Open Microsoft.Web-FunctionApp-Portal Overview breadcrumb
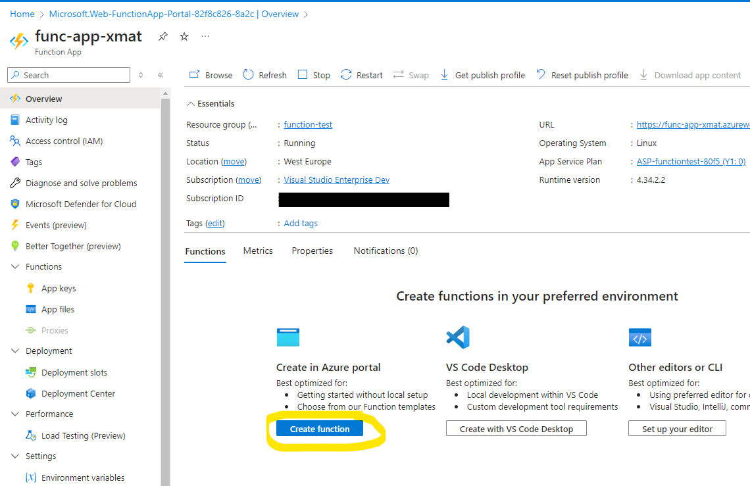This screenshot has height=486, width=750. [174, 14]
